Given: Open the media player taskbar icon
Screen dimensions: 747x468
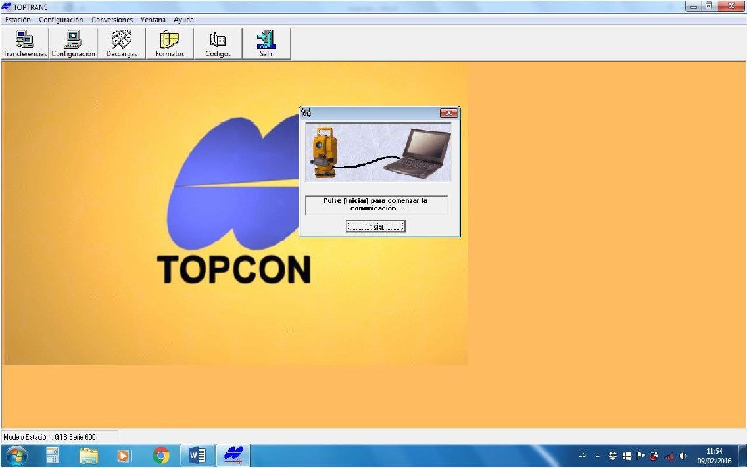Looking at the screenshot, I should (x=124, y=456).
